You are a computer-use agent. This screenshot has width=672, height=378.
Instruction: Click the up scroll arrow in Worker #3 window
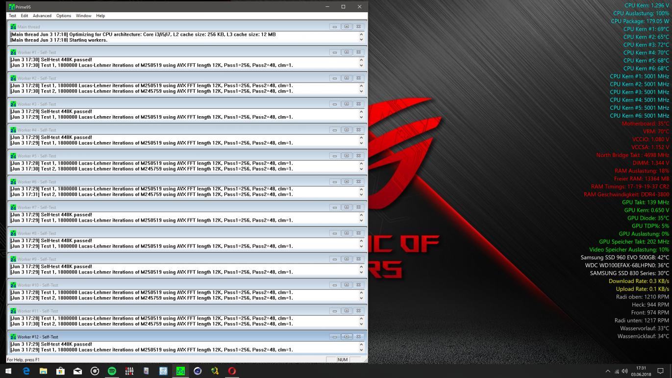tap(361, 112)
